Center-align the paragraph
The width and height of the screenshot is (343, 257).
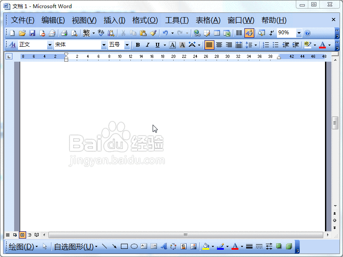point(219,45)
